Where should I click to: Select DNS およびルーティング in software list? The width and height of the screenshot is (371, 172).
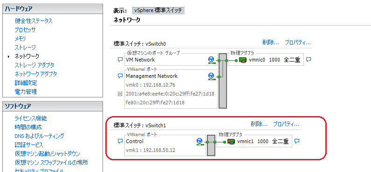[39, 136]
